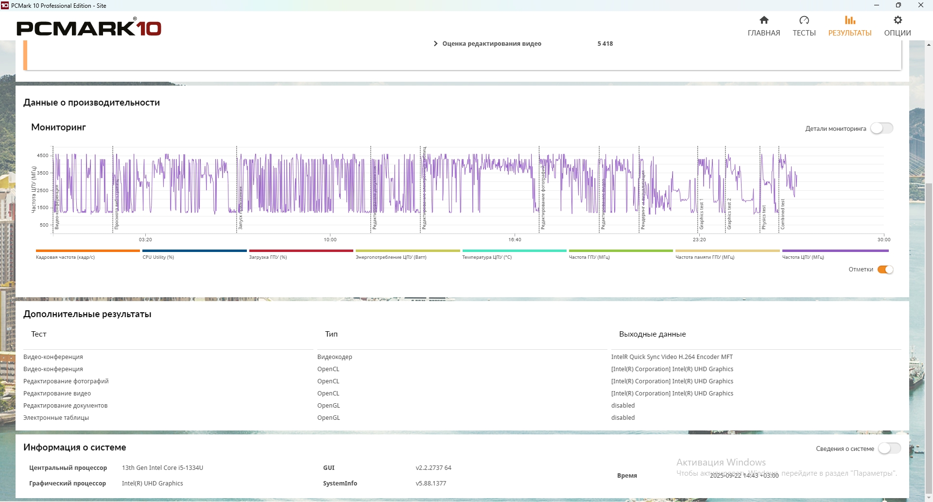Viewport: 933px width, 502px height.
Task: Expand Оценка редактирования видео row
Action: [435, 44]
